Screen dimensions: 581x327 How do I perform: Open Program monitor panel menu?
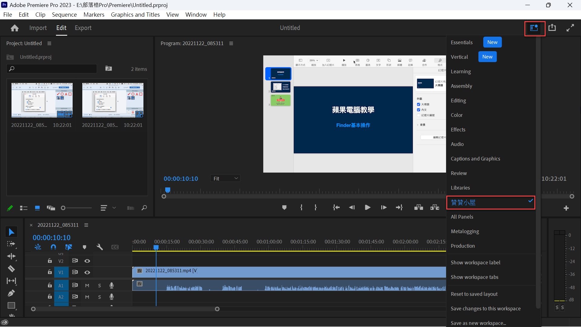231,44
